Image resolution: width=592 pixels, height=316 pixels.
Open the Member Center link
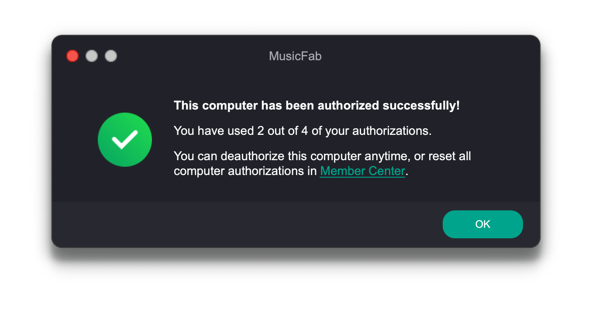pyautogui.click(x=362, y=171)
